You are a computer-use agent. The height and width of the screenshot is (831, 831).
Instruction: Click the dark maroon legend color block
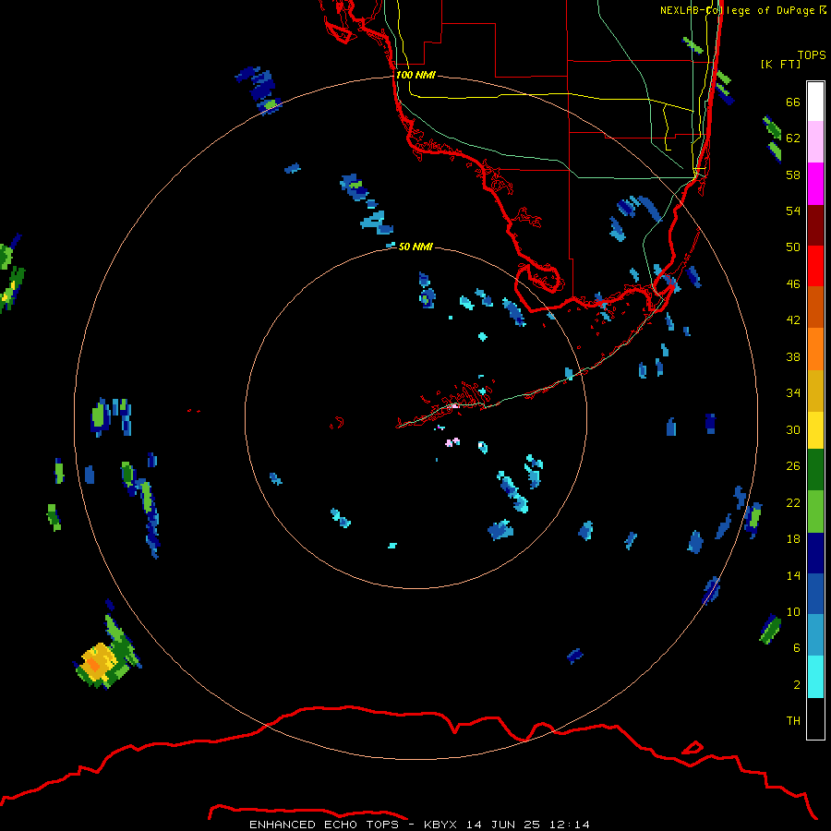click(815, 225)
